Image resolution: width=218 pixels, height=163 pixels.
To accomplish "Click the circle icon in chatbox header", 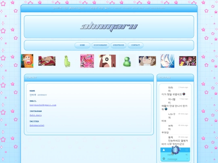I will point(187,150).
